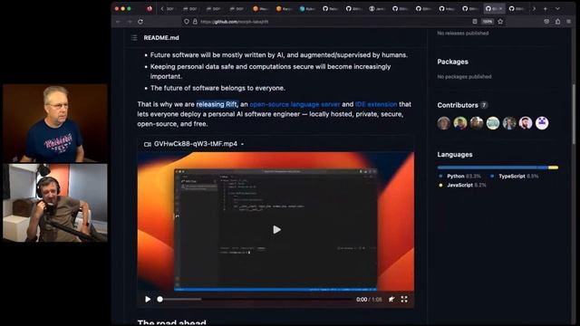Screen dimensions: 580x326
Task: Reset the 133% zoom level badge
Action: [488, 22]
